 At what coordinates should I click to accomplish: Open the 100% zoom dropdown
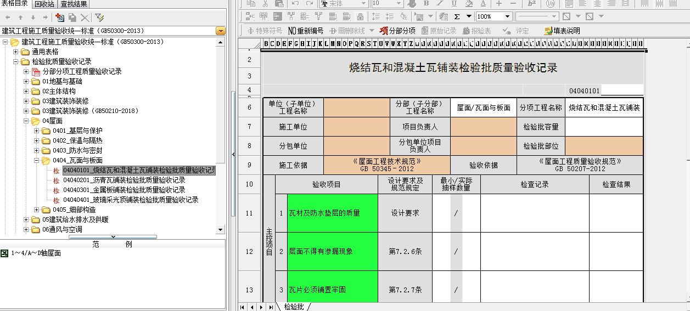tap(507, 17)
